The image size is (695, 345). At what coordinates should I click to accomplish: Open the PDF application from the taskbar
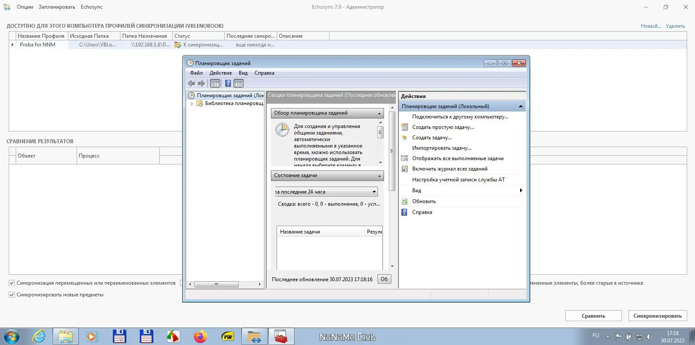(x=227, y=336)
